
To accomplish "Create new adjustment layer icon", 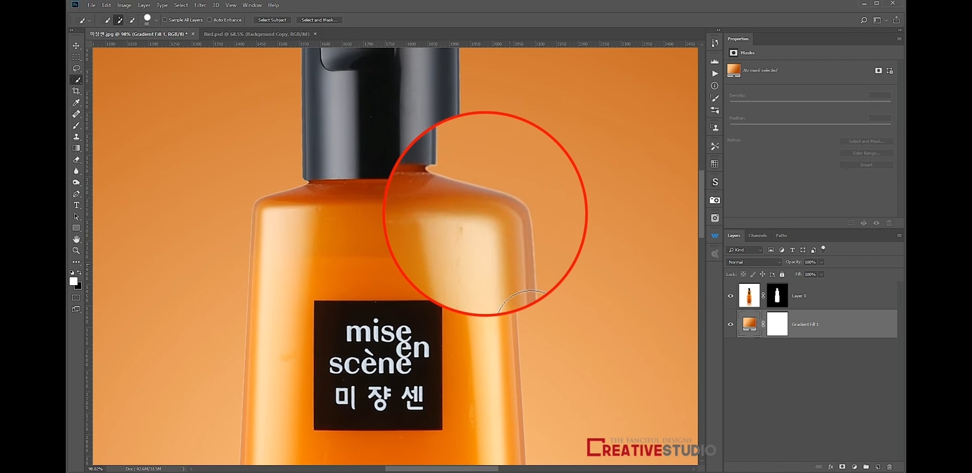I will tap(854, 467).
